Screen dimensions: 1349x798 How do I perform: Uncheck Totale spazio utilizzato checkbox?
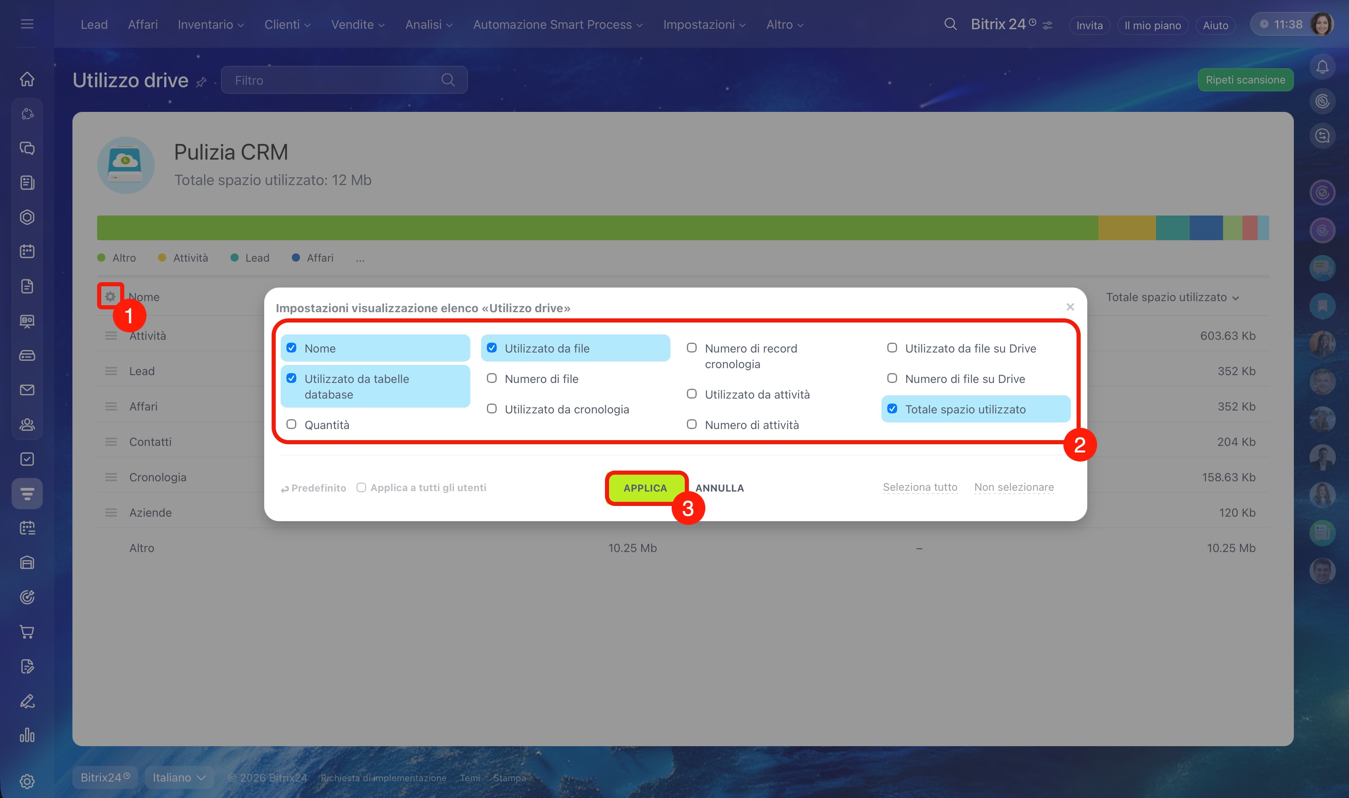[892, 409]
